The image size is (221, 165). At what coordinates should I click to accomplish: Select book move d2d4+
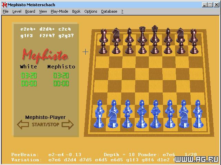point(47,29)
